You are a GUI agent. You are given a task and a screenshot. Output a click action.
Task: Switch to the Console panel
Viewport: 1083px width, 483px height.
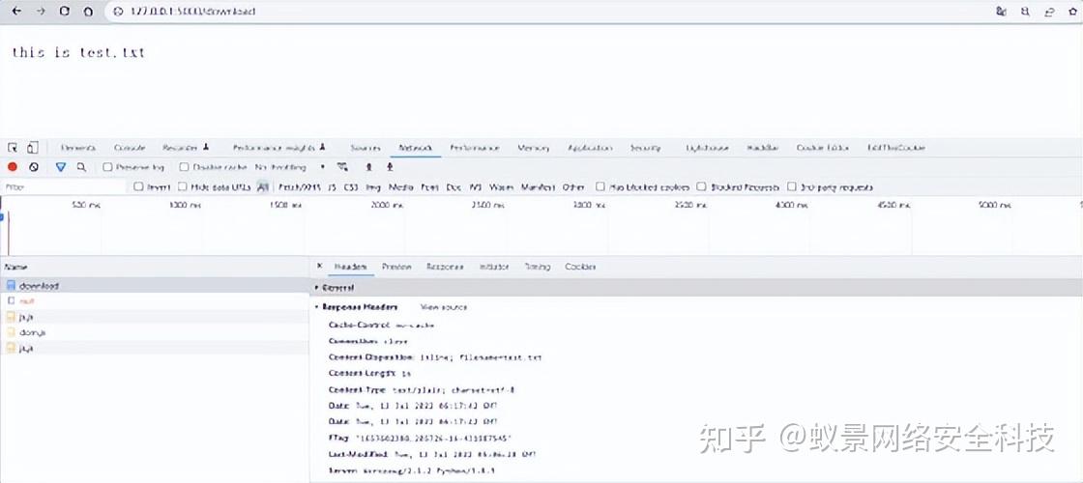point(130,148)
